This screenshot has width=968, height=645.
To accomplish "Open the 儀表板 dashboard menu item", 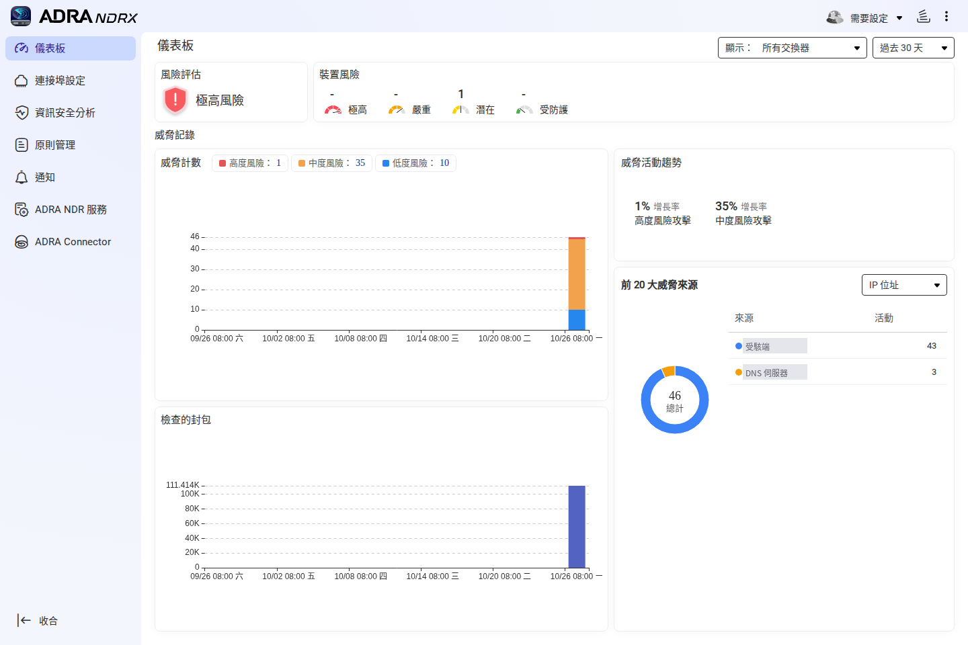I will [x=71, y=48].
